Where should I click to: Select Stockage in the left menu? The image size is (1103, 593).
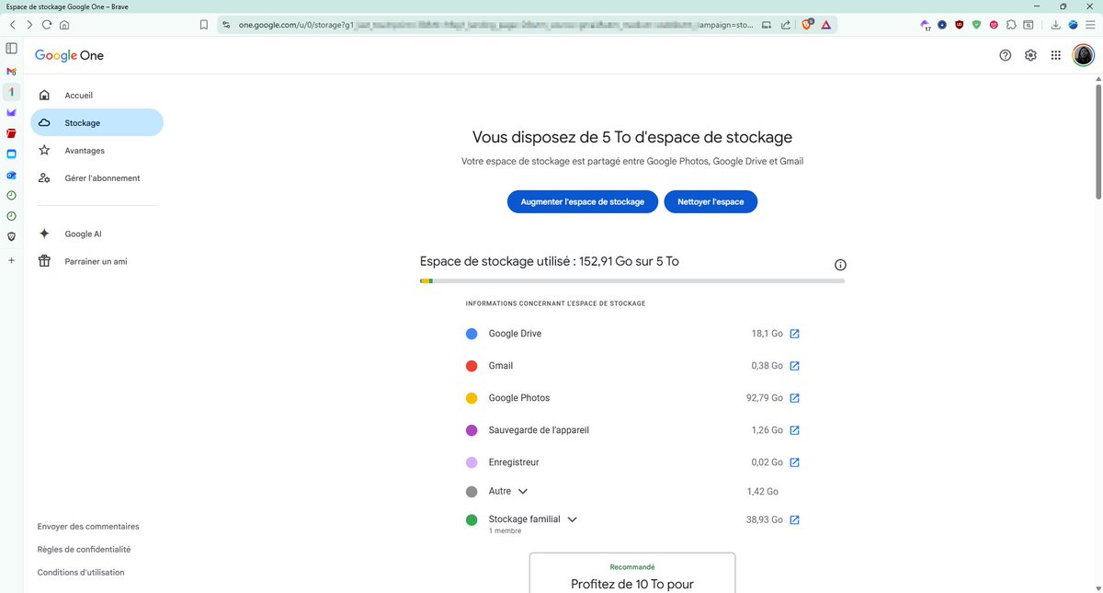(x=97, y=123)
